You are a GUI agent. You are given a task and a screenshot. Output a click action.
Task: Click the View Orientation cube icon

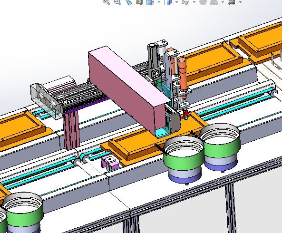click(150, 2)
